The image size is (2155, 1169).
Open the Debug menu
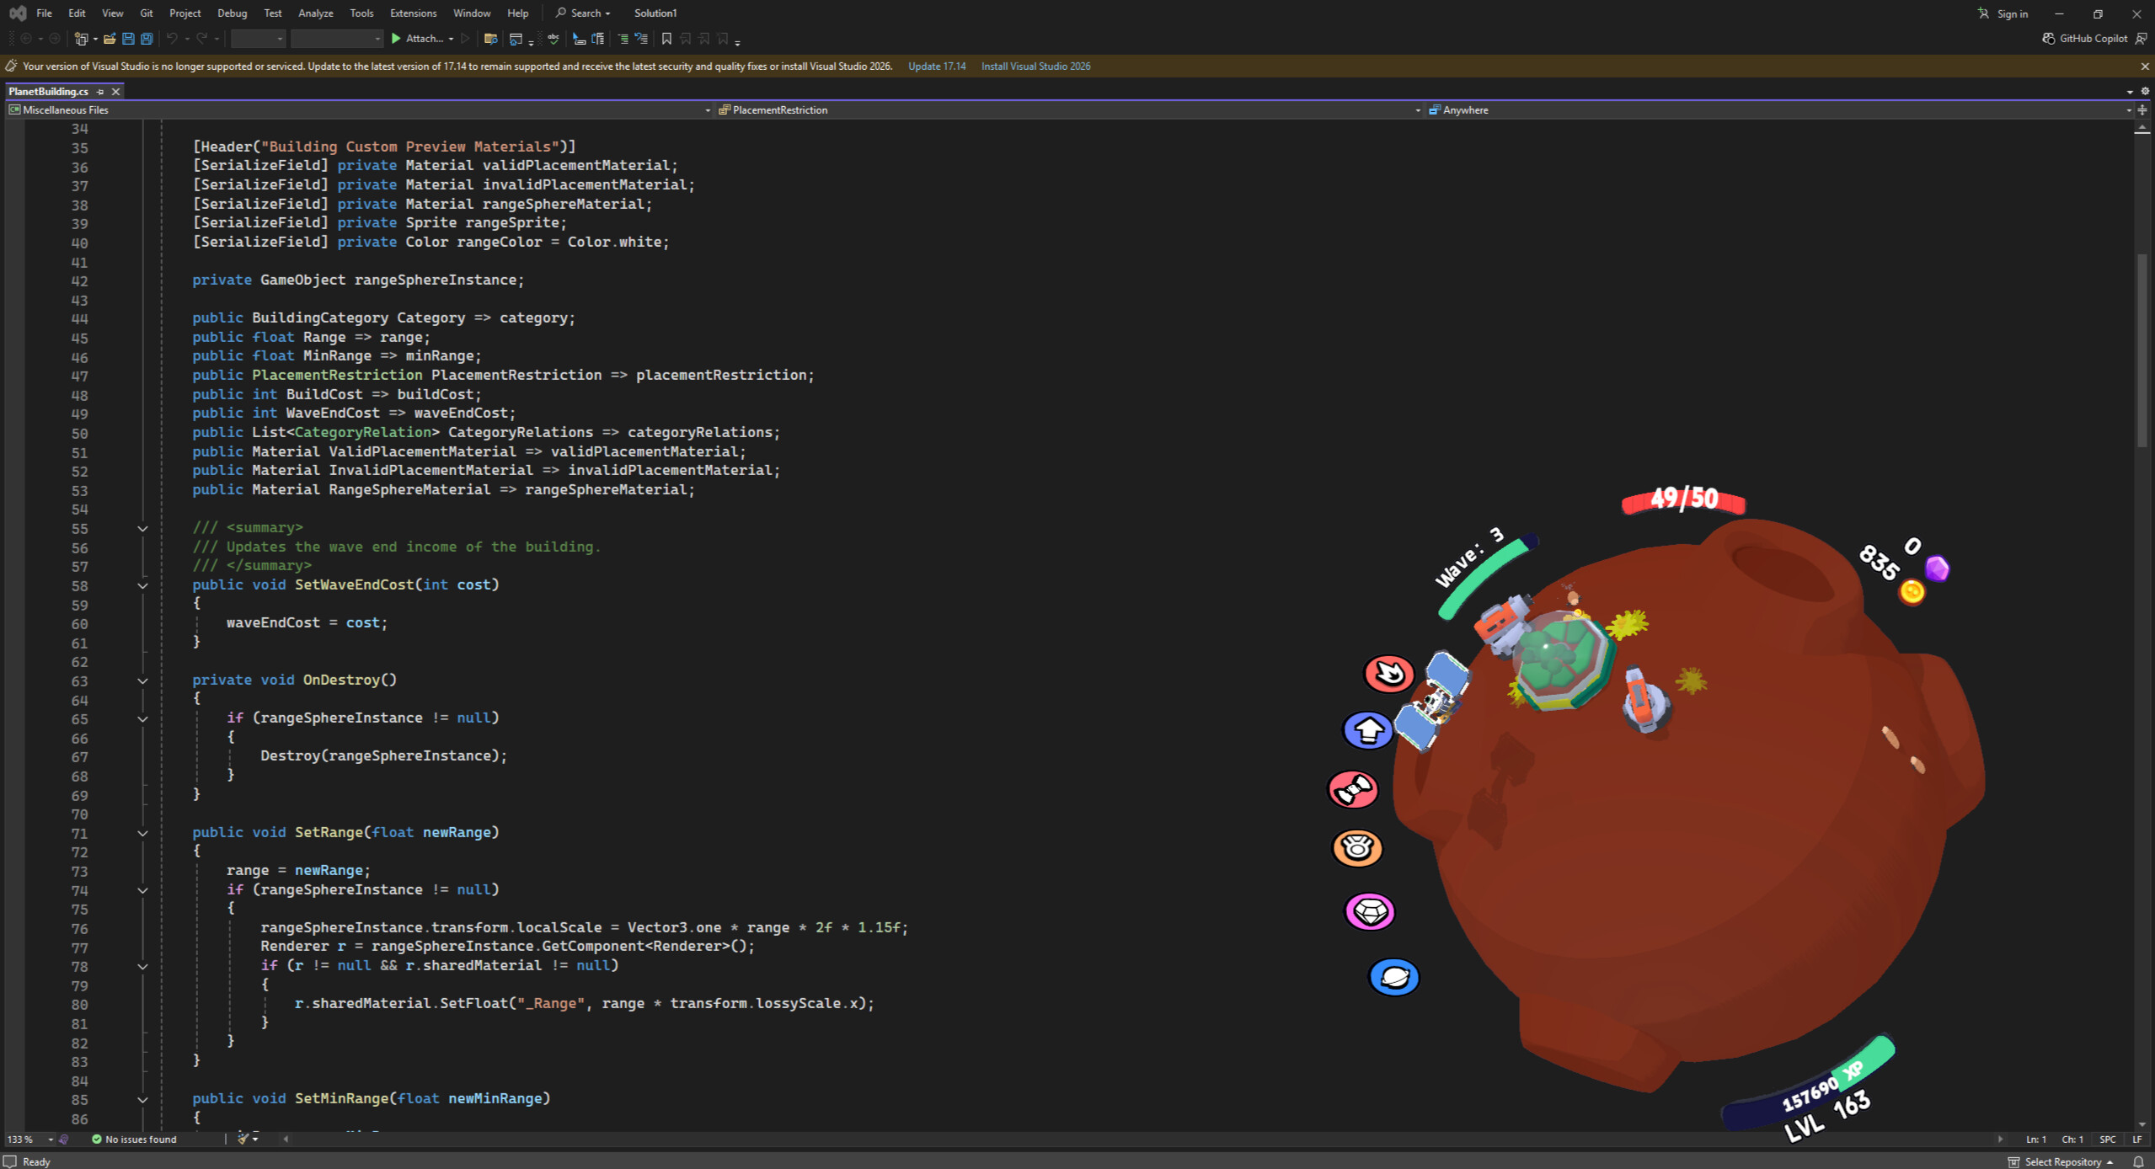232,13
